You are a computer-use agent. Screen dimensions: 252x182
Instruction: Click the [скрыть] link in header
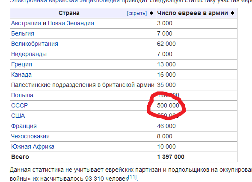tap(137, 13)
